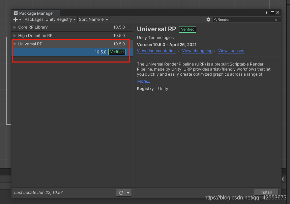Open the Package Manager kebab menu

click(266, 12)
